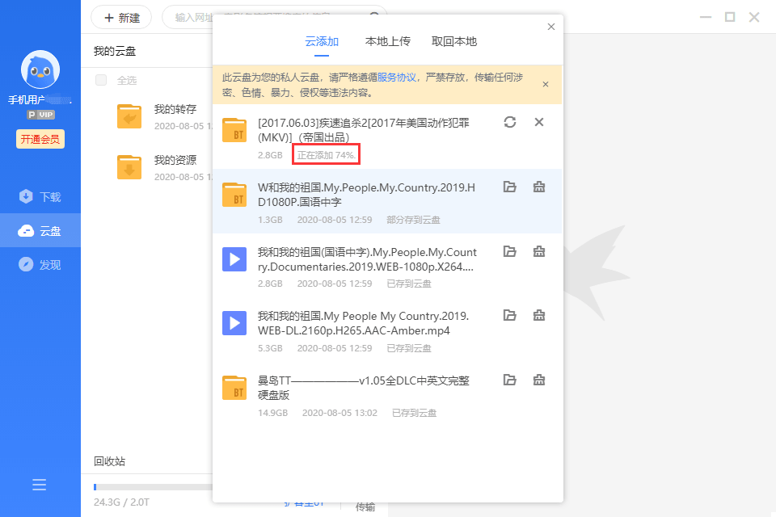
Task: Dismiss the yellow notice banner
Action: coord(546,84)
